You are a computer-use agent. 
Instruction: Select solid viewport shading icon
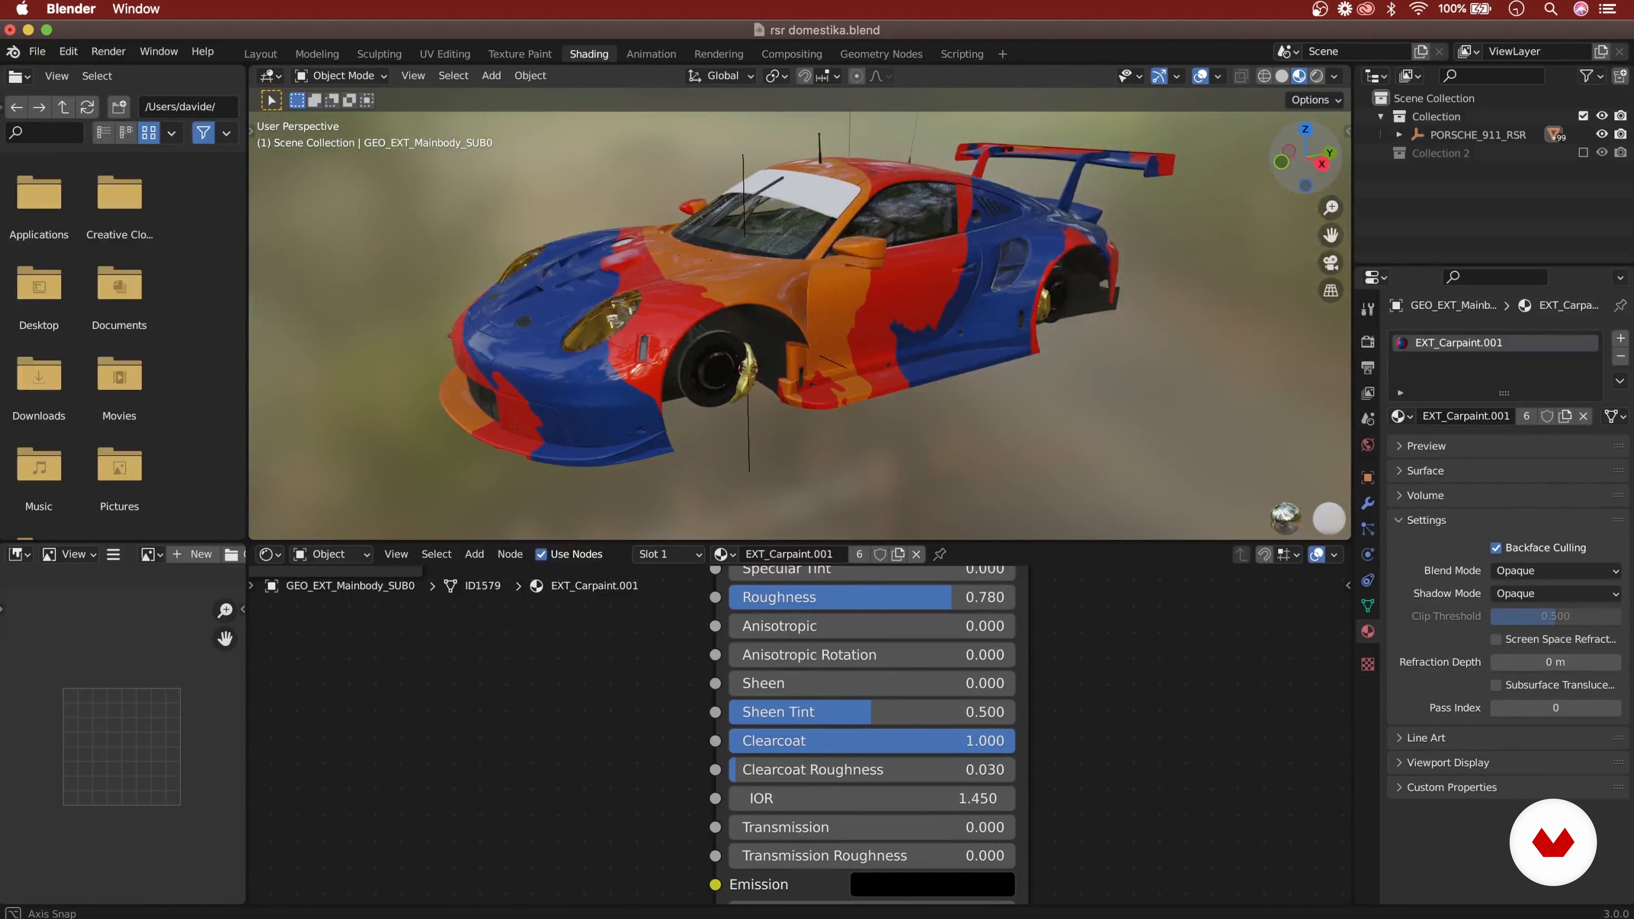[x=1282, y=76]
